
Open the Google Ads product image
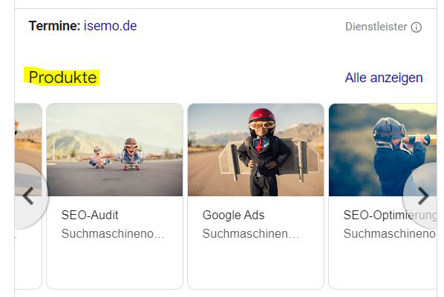coord(255,150)
